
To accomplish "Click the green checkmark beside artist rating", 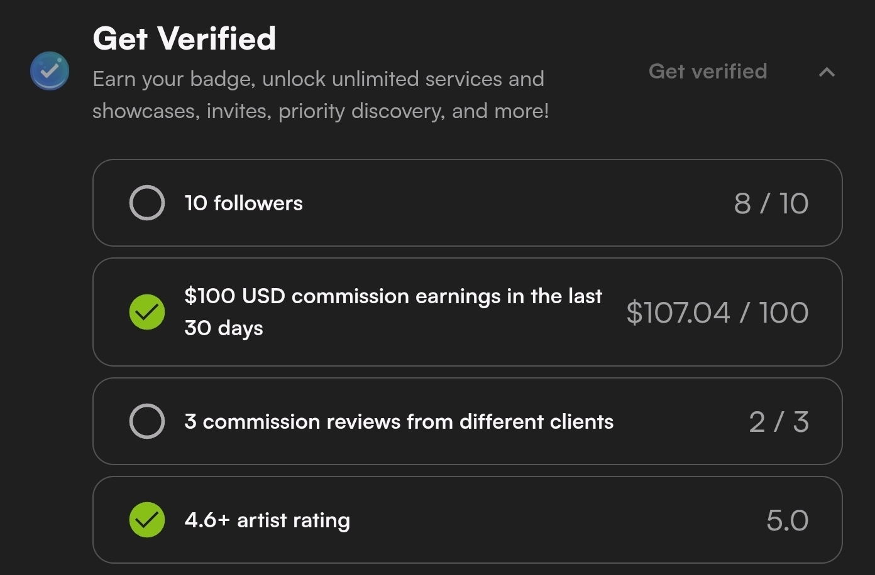I will pos(147,520).
